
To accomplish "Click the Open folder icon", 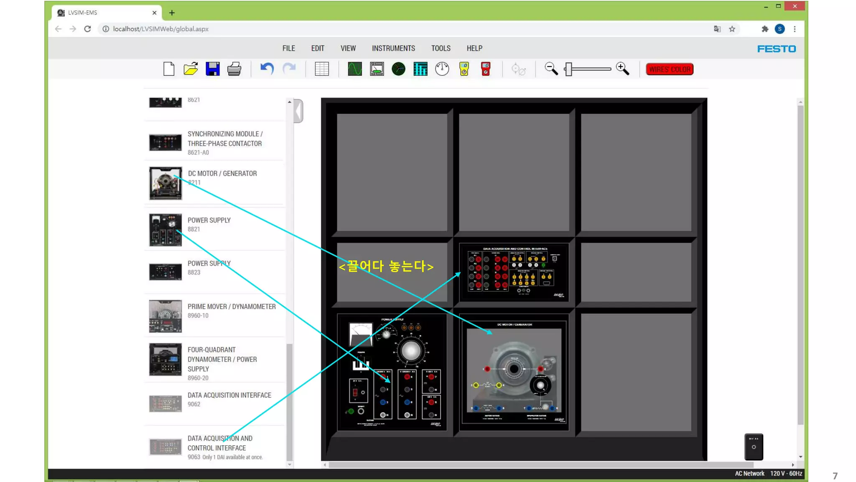I will pyautogui.click(x=191, y=69).
